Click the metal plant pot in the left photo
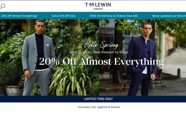 [14, 91]
